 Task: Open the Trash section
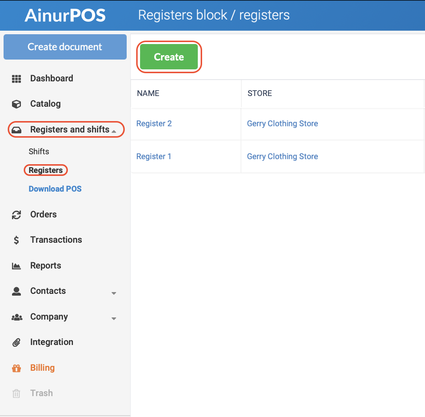[41, 393]
